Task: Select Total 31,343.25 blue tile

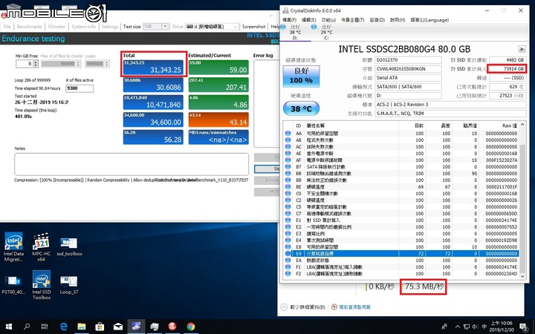Action: (x=153, y=67)
